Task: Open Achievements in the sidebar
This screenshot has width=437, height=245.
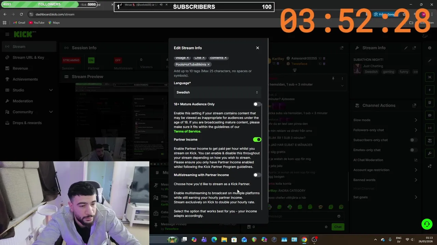Action: coord(29,79)
